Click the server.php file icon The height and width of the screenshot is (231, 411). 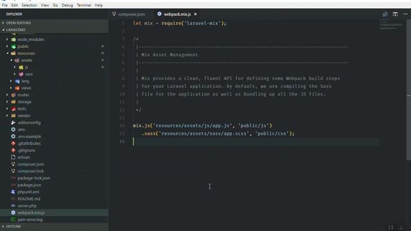(13, 206)
